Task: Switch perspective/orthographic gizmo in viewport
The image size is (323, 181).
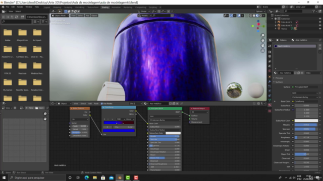Action: [262, 51]
